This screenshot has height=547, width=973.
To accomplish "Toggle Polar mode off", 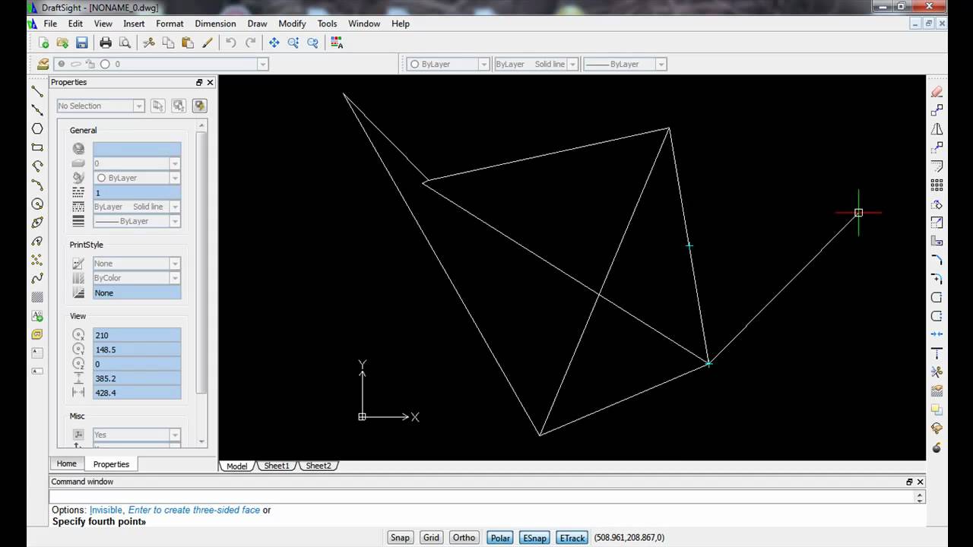I will click(500, 538).
